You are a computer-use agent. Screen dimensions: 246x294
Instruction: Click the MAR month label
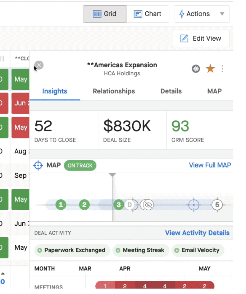85,269
